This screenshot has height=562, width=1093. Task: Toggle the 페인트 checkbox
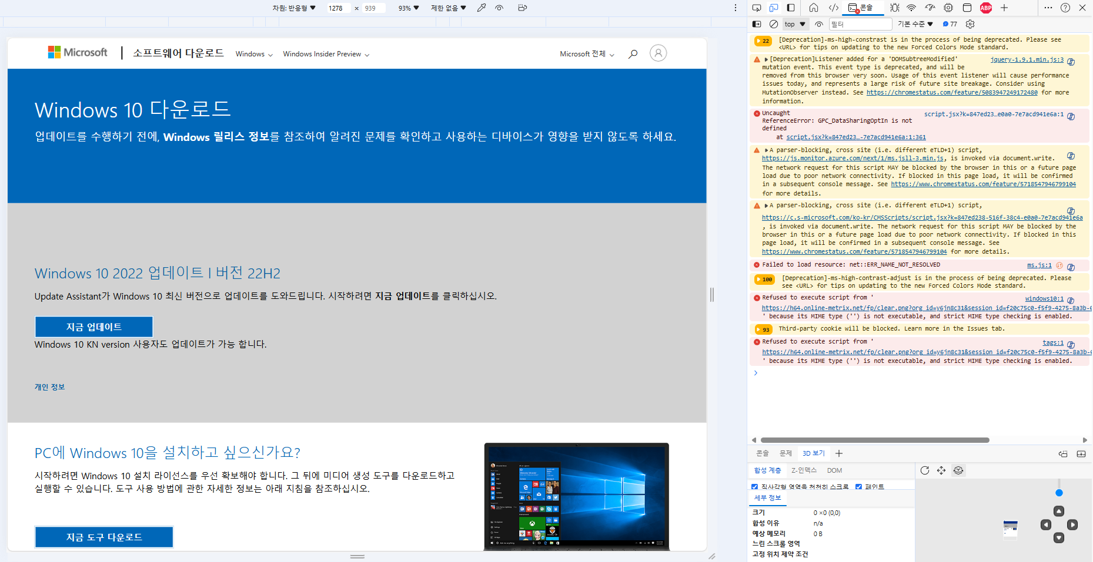tap(858, 487)
